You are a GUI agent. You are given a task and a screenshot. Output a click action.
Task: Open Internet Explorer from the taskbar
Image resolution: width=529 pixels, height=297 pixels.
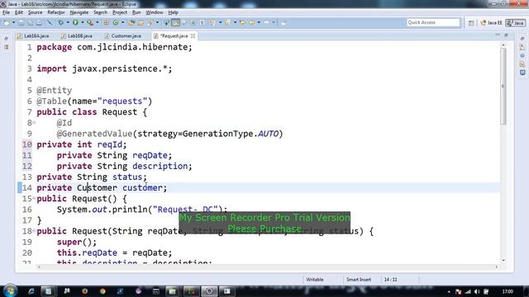point(31,291)
